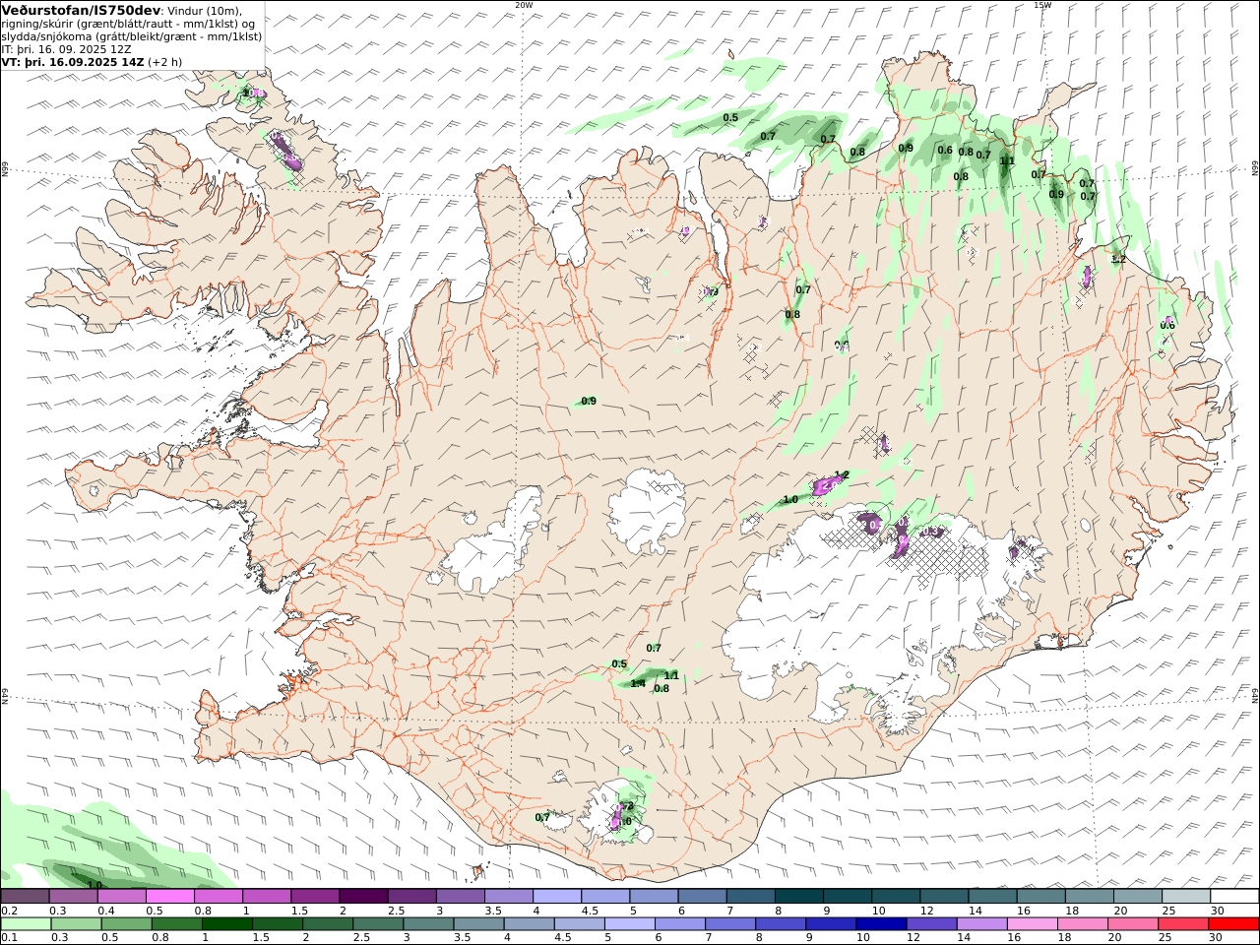Select the white 30 snow-scale swatch

1234,897
